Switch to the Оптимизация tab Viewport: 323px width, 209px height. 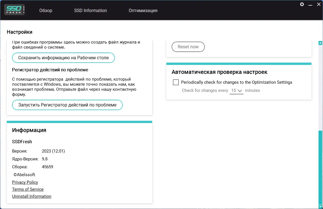[x=143, y=10]
